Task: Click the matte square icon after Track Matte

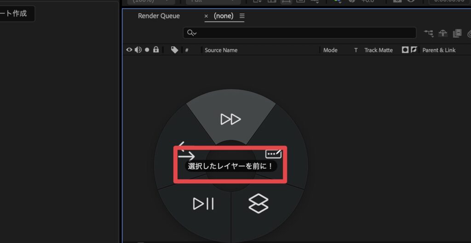Action: click(x=405, y=50)
